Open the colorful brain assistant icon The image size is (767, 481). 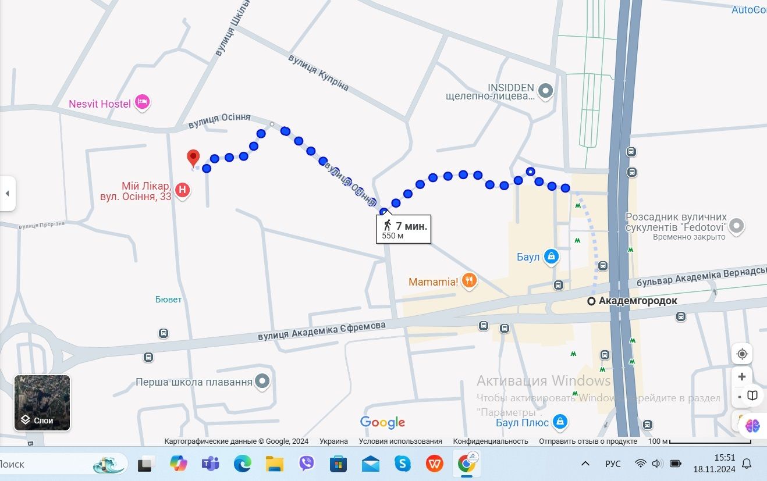coord(752,426)
